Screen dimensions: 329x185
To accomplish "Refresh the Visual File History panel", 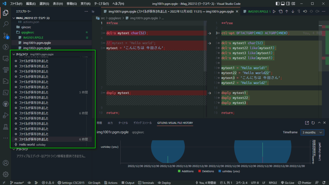I will (x=313, y=123).
